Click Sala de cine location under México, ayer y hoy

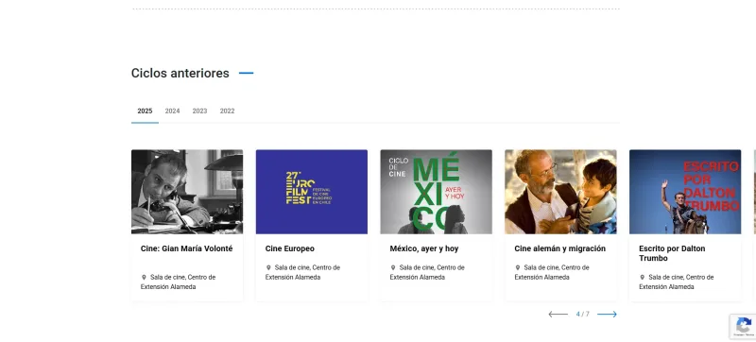coord(427,272)
